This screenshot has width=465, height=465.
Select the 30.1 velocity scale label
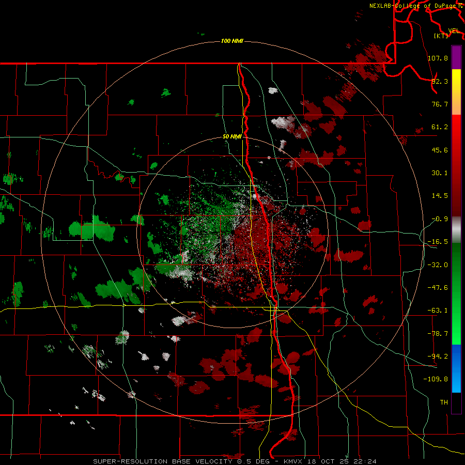[x=440, y=173]
